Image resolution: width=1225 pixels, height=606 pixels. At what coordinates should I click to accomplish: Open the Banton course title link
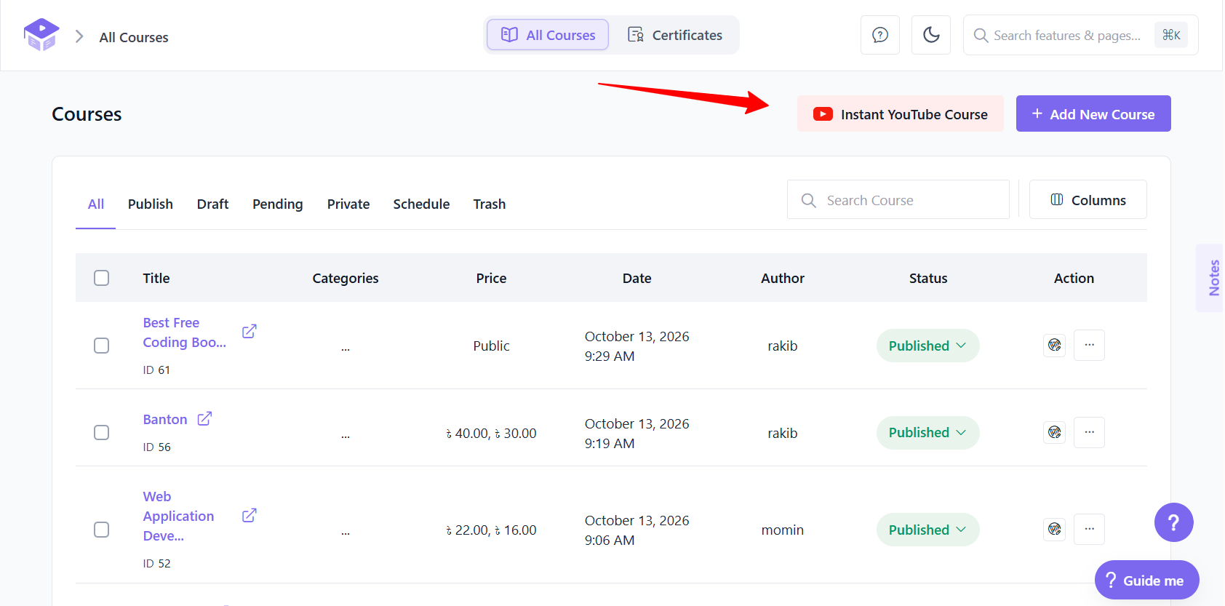(x=165, y=420)
